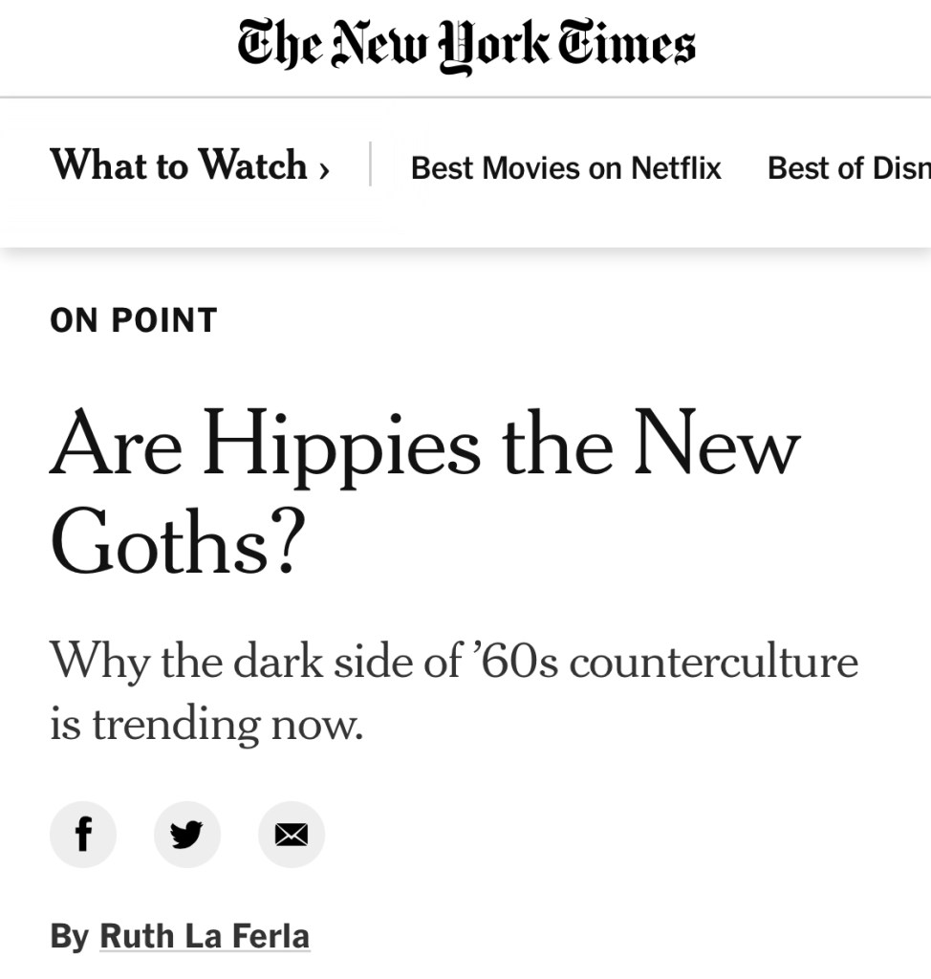Click the vertical divider beside What to Watch
This screenshot has height=979, width=931.
point(370,164)
